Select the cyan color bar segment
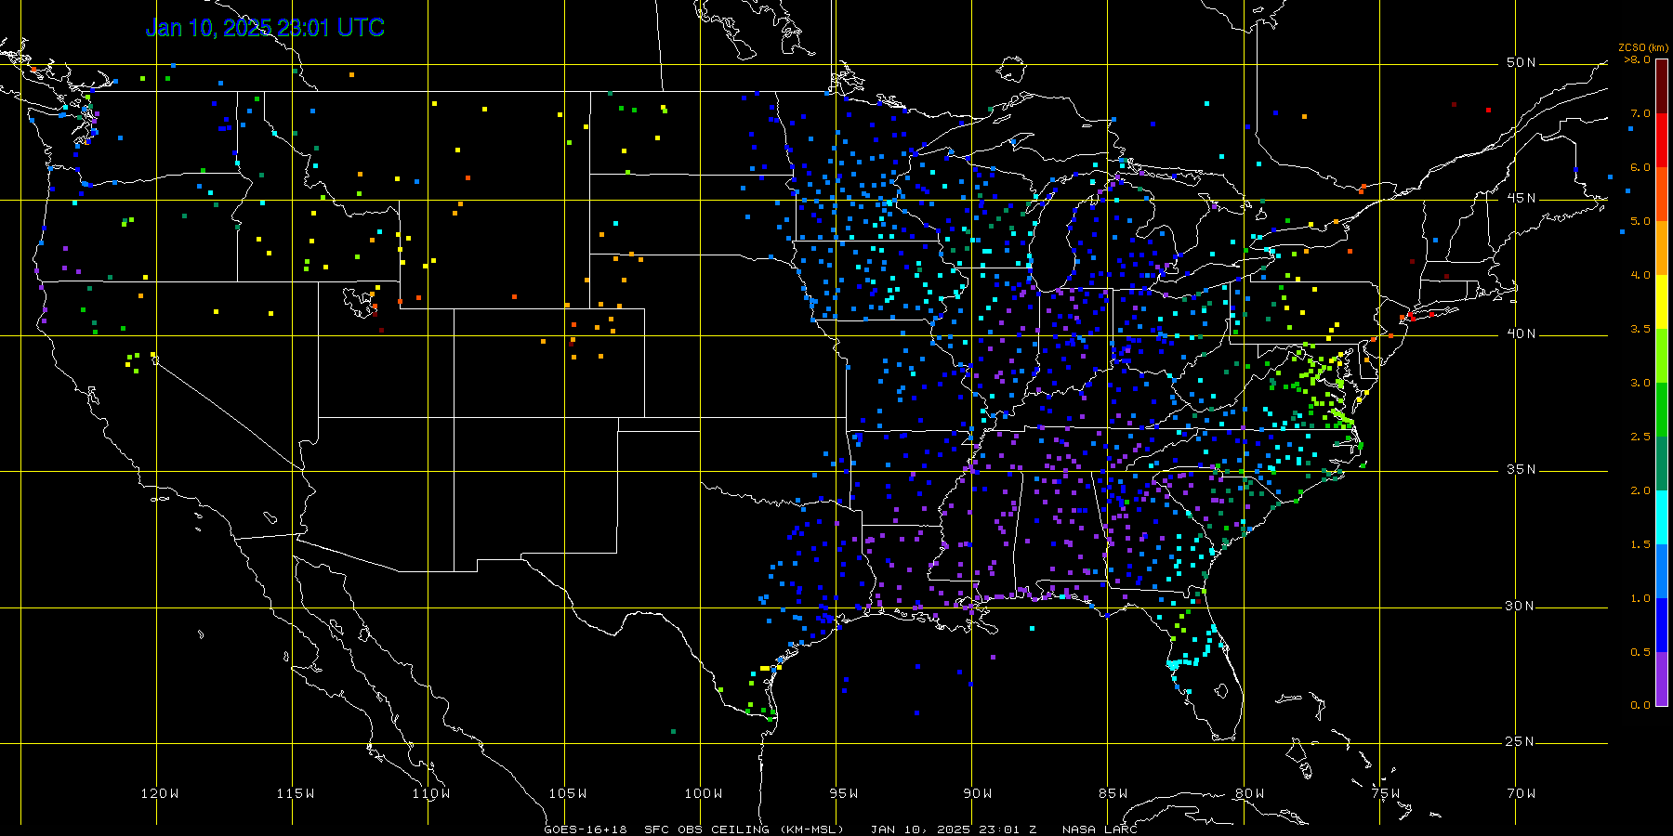This screenshot has width=1673, height=836. [1662, 517]
